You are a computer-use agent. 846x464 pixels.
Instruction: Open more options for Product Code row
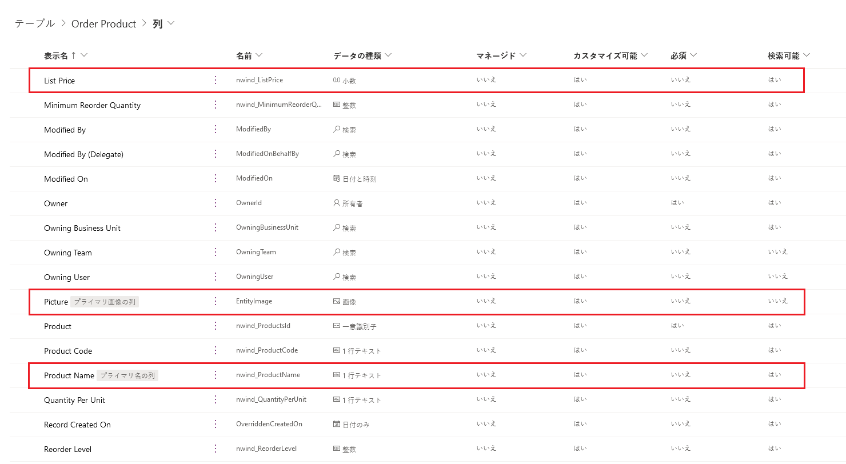[216, 350]
